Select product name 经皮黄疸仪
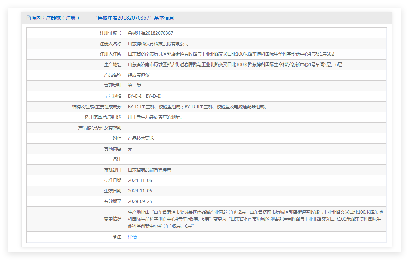The image size is (409, 260). click(139, 75)
